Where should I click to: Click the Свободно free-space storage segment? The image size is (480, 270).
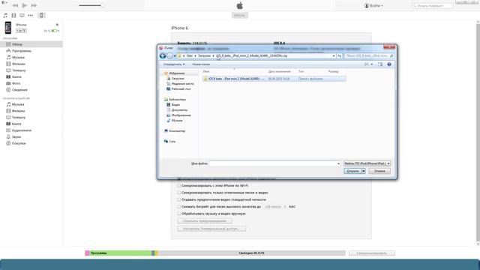click(252, 253)
